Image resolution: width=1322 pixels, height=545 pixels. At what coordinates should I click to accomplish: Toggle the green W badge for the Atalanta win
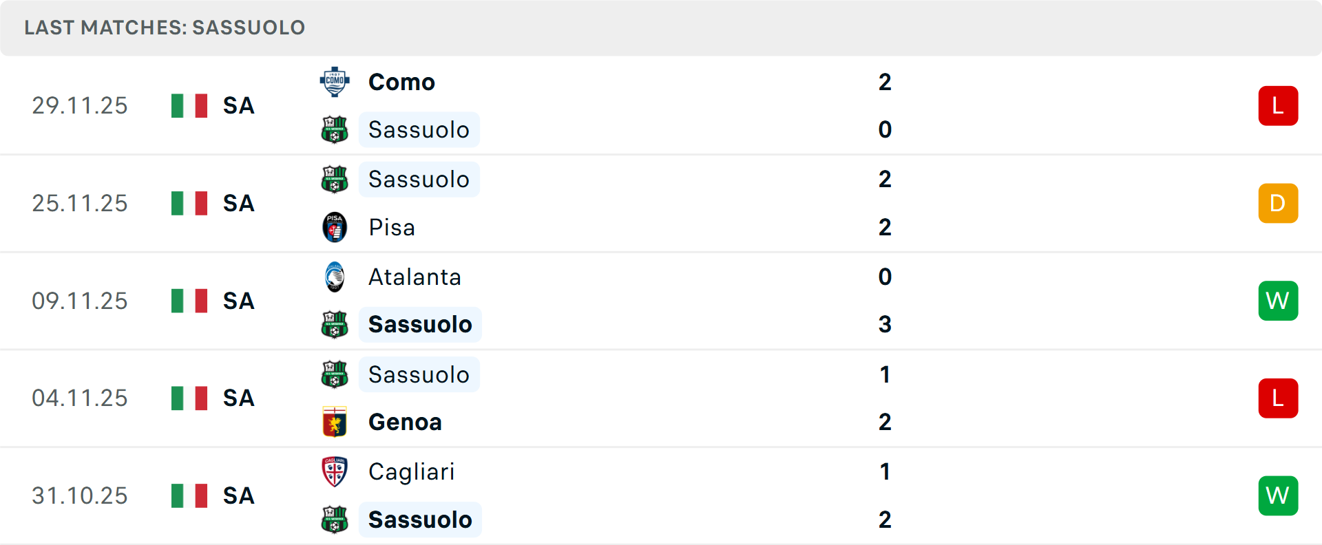pos(1278,301)
